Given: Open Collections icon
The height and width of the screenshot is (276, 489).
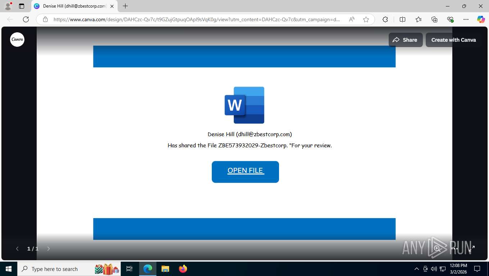Looking at the screenshot, I should tap(434, 19).
